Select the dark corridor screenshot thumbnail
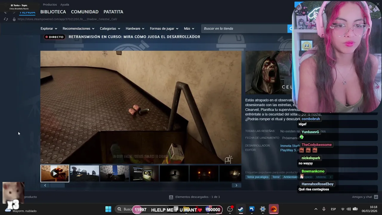 pos(174,173)
